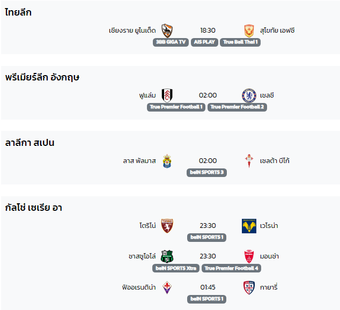This screenshot has height=310, width=340.
Task: Open the Hellas Verona team logo
Action: point(249,226)
